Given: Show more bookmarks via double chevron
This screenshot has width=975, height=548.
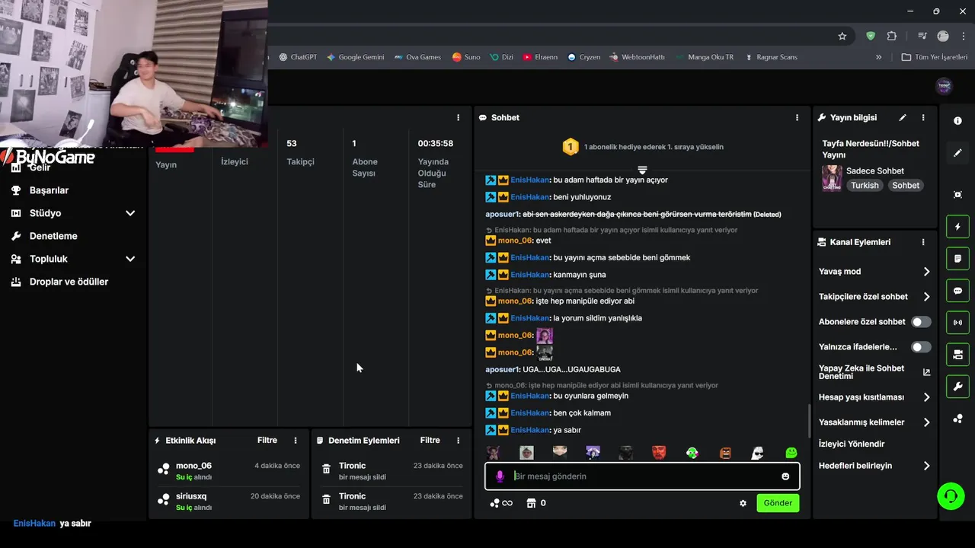Looking at the screenshot, I should (878, 57).
